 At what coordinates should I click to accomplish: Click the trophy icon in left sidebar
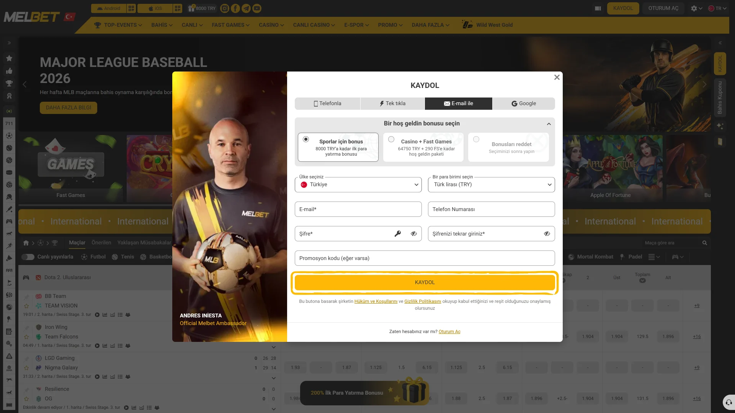9,83
